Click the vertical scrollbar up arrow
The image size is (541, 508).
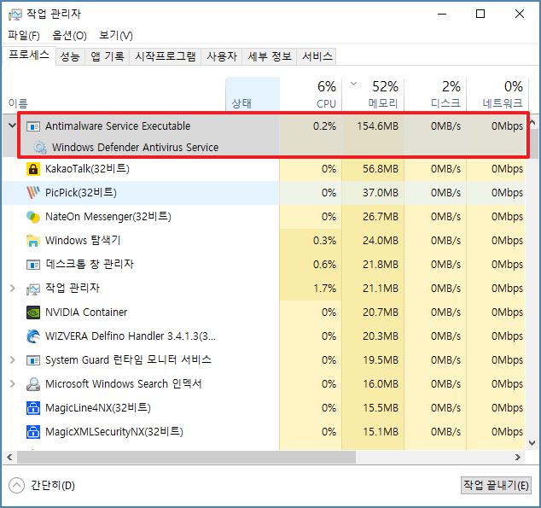[532, 122]
